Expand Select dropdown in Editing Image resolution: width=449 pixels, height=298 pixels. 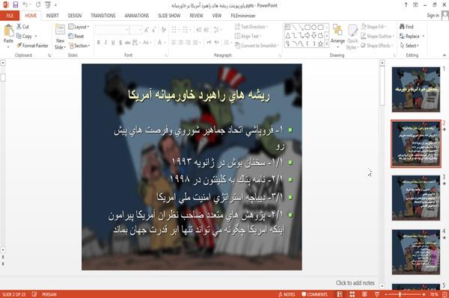(409, 46)
